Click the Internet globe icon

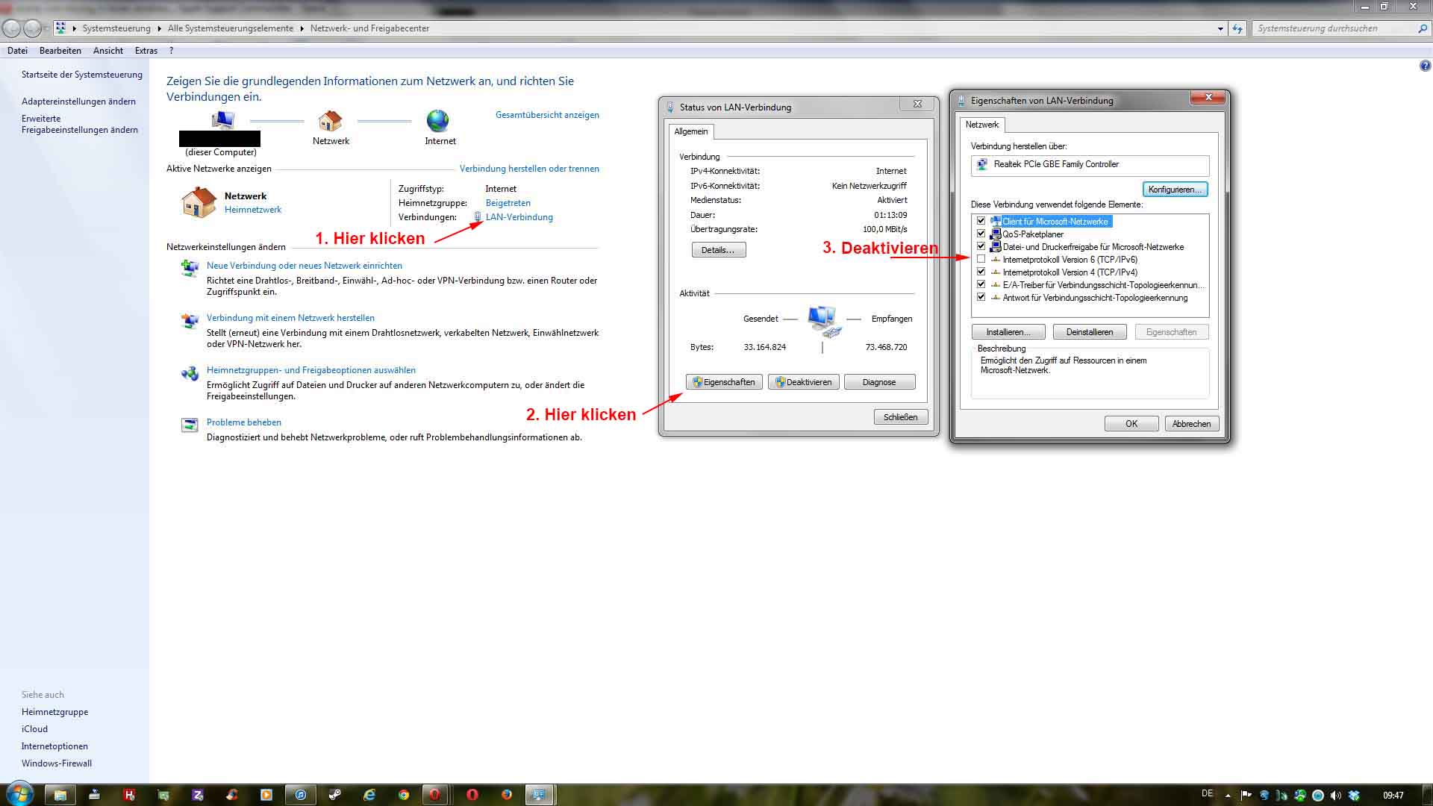coord(437,121)
